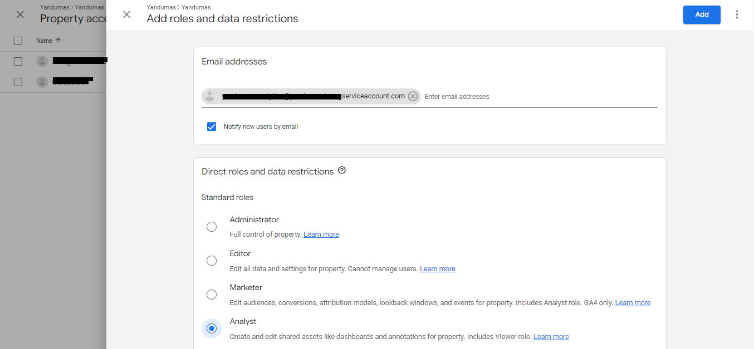Click the Name column header in background list
The height and width of the screenshot is (349, 754).
pyautogui.click(x=44, y=41)
